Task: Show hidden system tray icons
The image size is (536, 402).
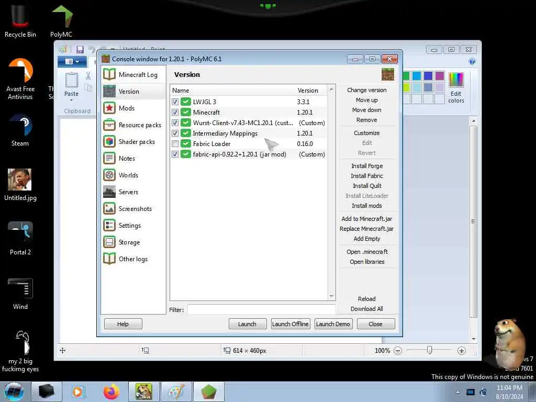Action: coord(457,392)
